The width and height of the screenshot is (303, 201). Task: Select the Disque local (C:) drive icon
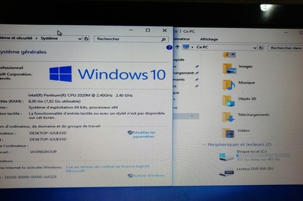tap(226, 156)
